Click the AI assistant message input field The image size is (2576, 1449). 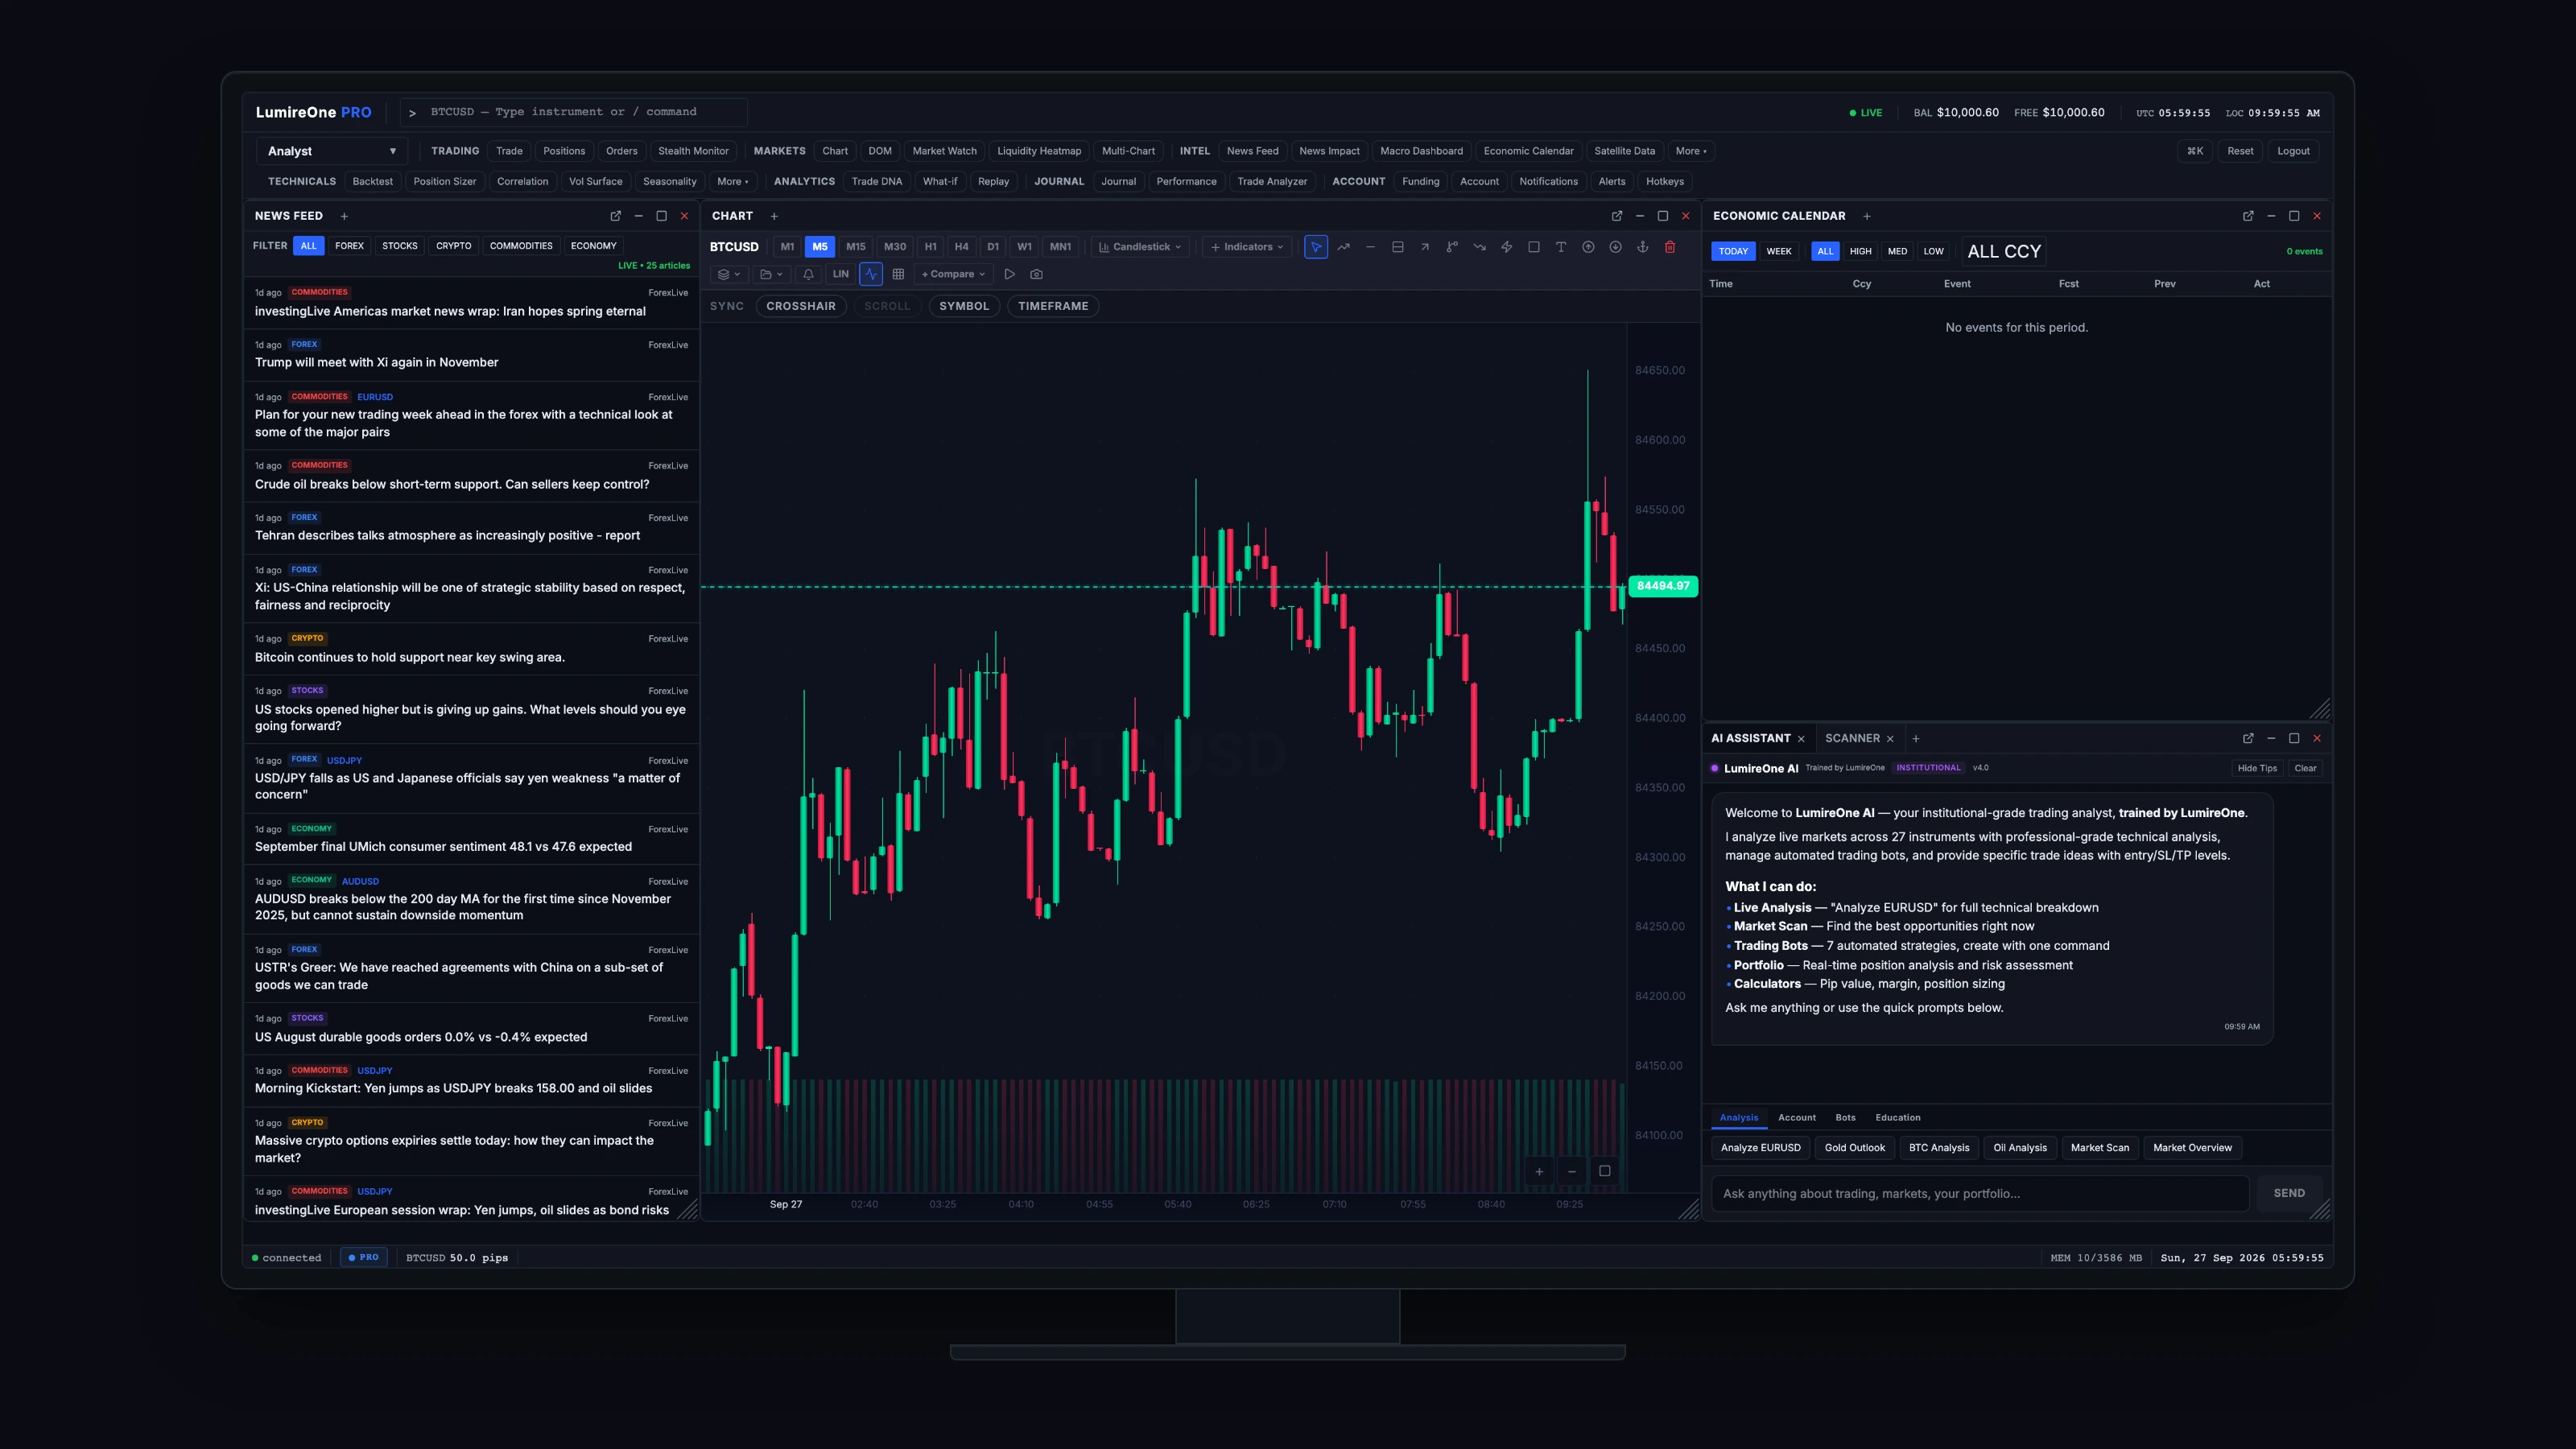pyautogui.click(x=1980, y=1193)
